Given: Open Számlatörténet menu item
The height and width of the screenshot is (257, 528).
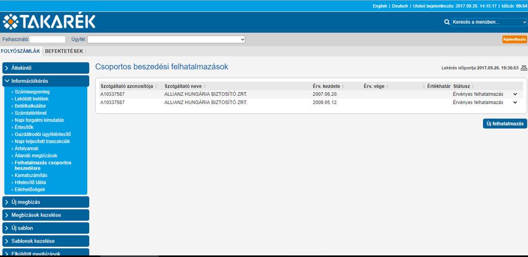Looking at the screenshot, I should coord(30,113).
